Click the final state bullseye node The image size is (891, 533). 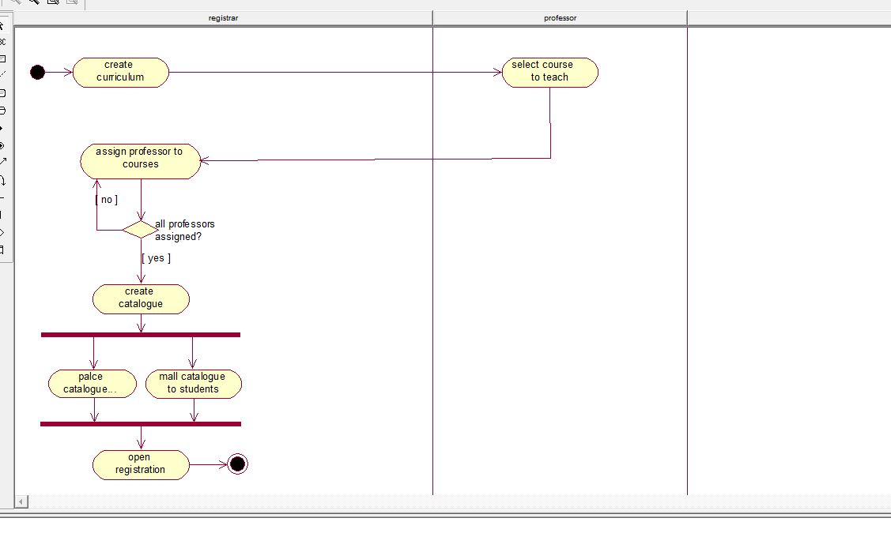pyautogui.click(x=237, y=464)
